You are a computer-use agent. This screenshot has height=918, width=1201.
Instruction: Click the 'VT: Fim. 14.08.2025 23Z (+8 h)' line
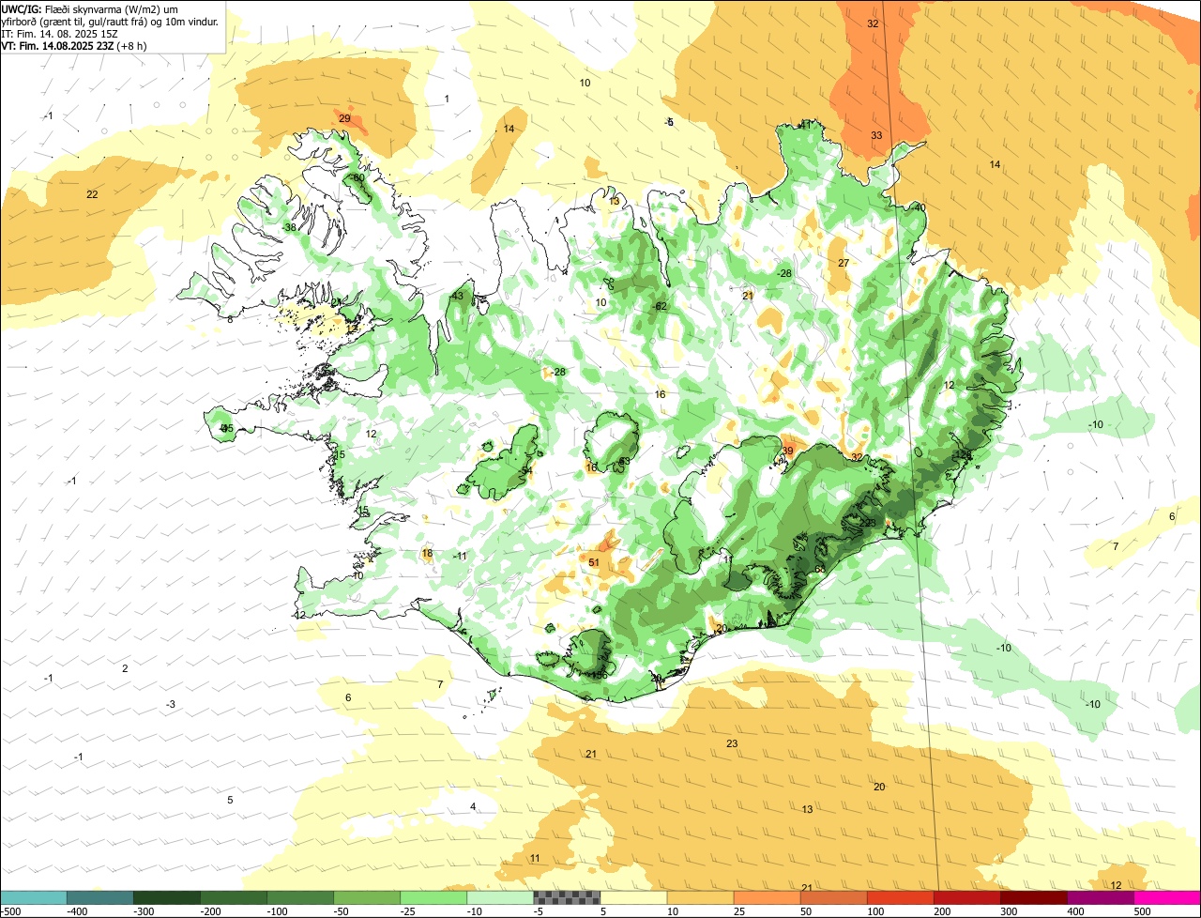pos(74,45)
